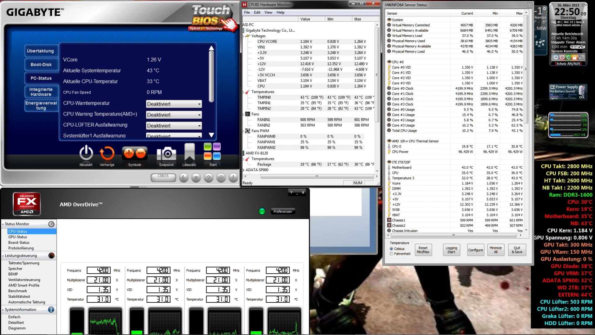Open the Help menu in HWMonitor
This screenshot has height=335, width=595.
click(x=280, y=12)
